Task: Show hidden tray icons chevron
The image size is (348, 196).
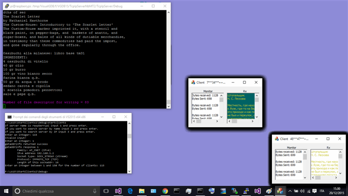Action: 290,191
